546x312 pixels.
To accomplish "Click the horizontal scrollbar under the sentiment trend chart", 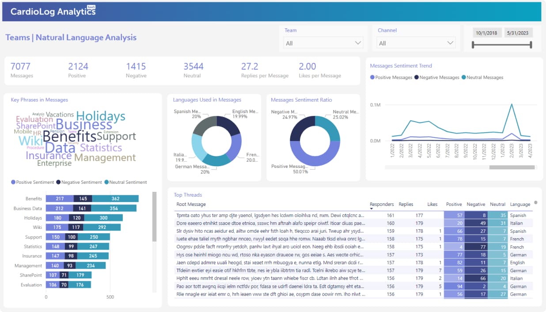I will click(x=512, y=167).
